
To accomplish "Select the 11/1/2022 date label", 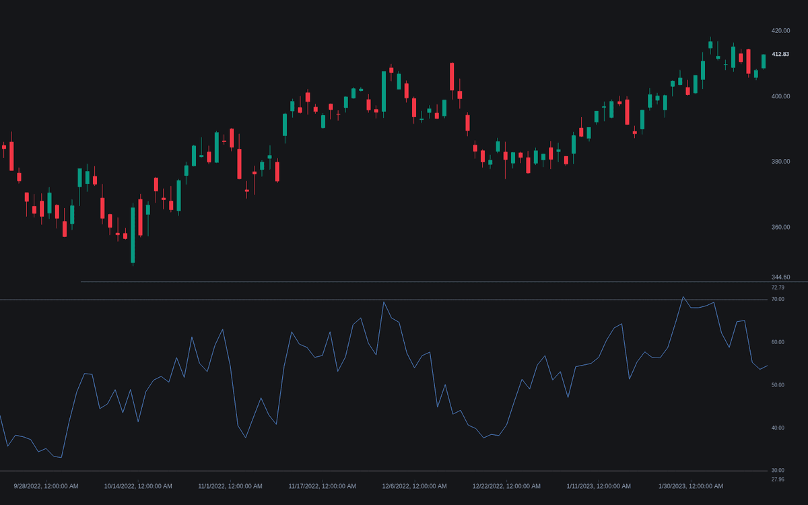I will pos(230,486).
